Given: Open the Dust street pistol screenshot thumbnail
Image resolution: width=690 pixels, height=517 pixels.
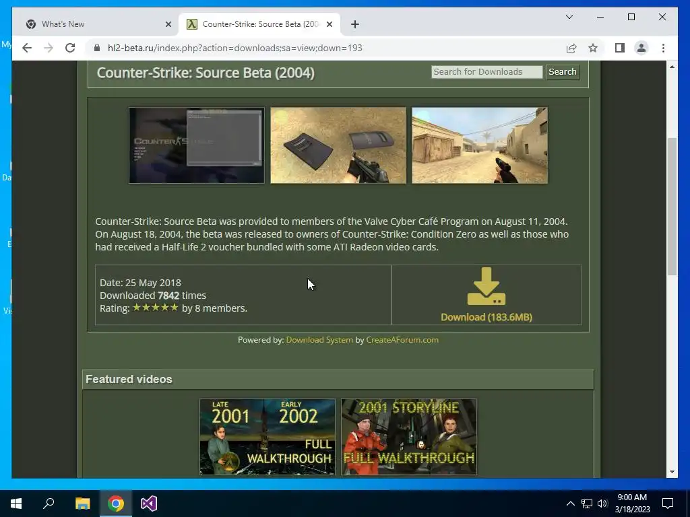Looking at the screenshot, I should (480, 145).
